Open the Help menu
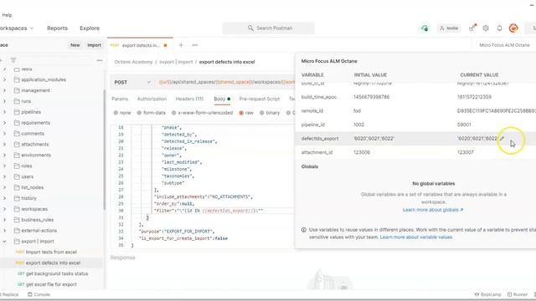Image resolution: width=536 pixels, height=301 pixels. 7,15
